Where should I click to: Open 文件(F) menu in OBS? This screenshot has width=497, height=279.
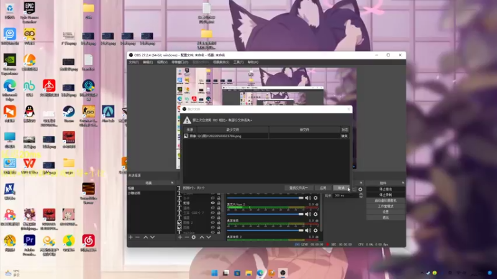pos(134,63)
